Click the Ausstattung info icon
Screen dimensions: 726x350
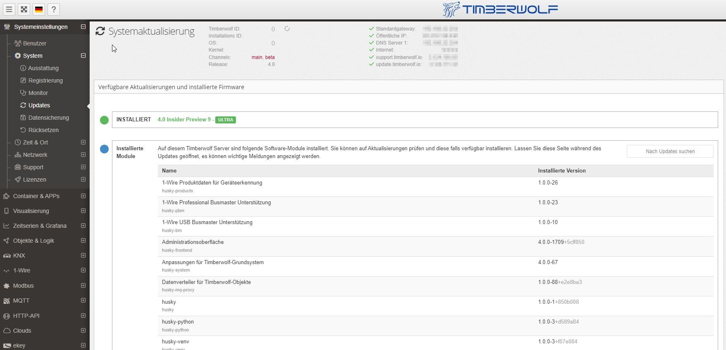(x=23, y=68)
